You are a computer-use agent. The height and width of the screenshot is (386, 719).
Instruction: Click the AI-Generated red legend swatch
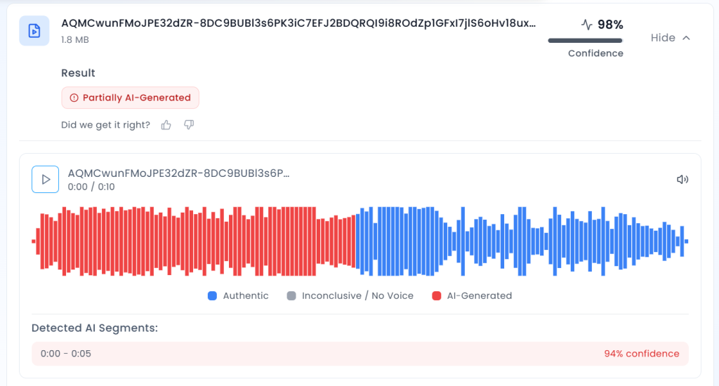click(x=437, y=295)
